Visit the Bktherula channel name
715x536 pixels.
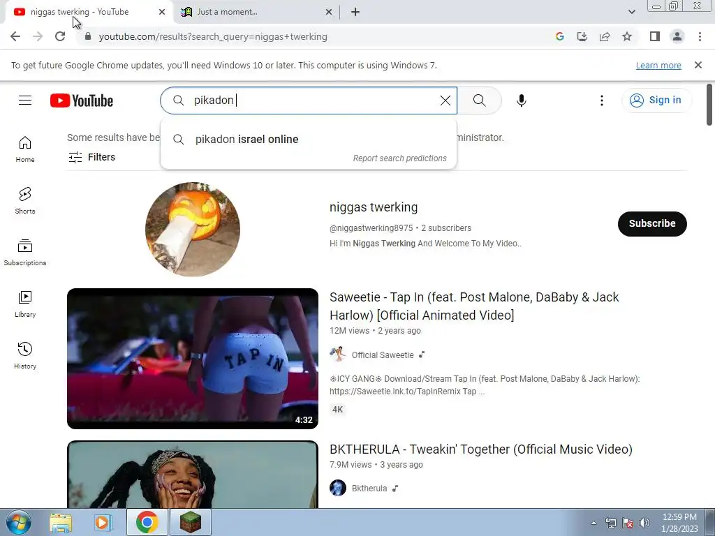pos(369,488)
